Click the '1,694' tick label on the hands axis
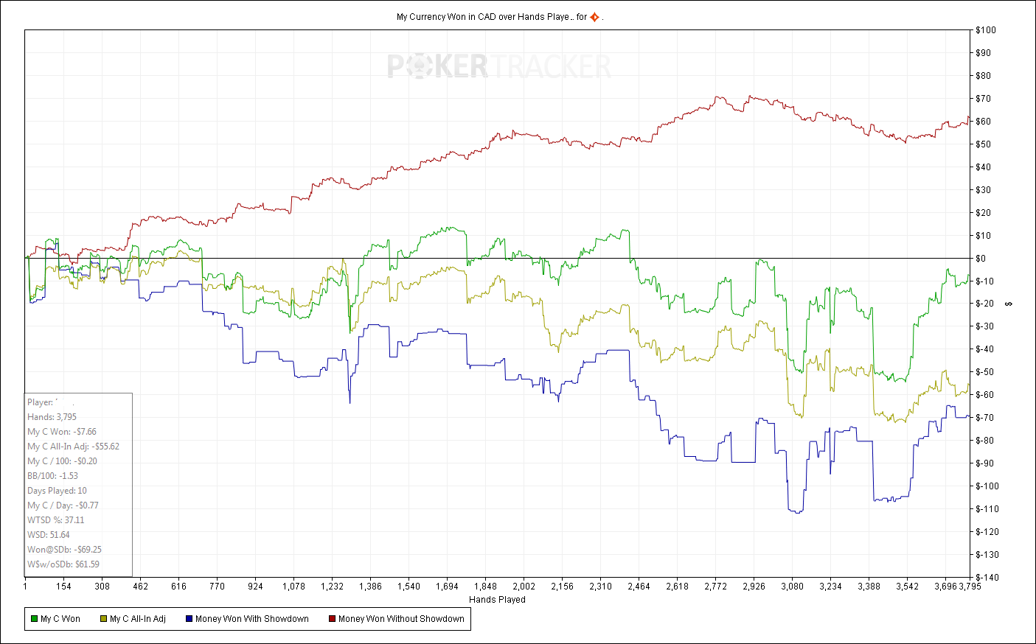This screenshot has width=1036, height=644. [x=447, y=587]
